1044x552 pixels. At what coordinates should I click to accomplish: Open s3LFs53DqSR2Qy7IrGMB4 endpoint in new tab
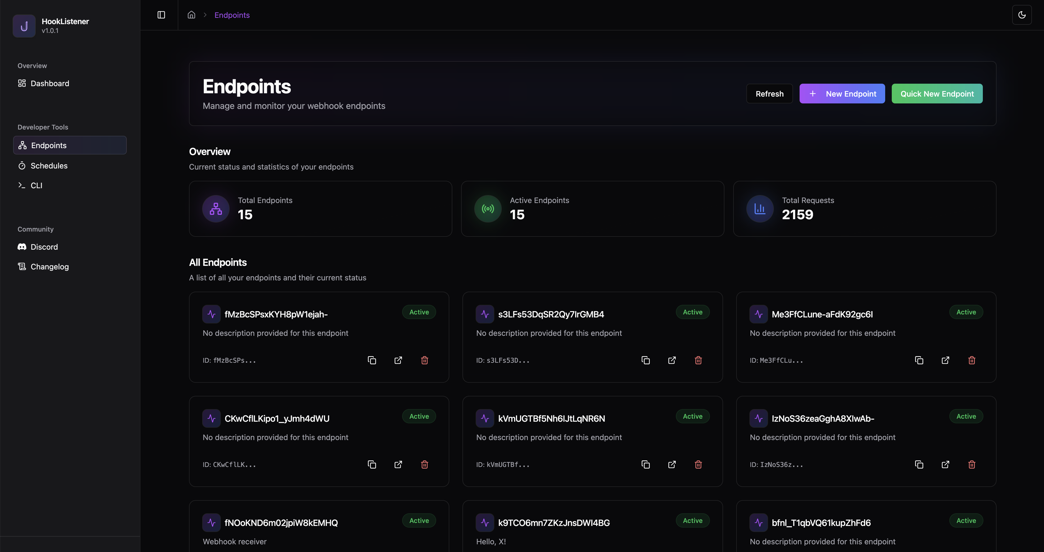671,360
